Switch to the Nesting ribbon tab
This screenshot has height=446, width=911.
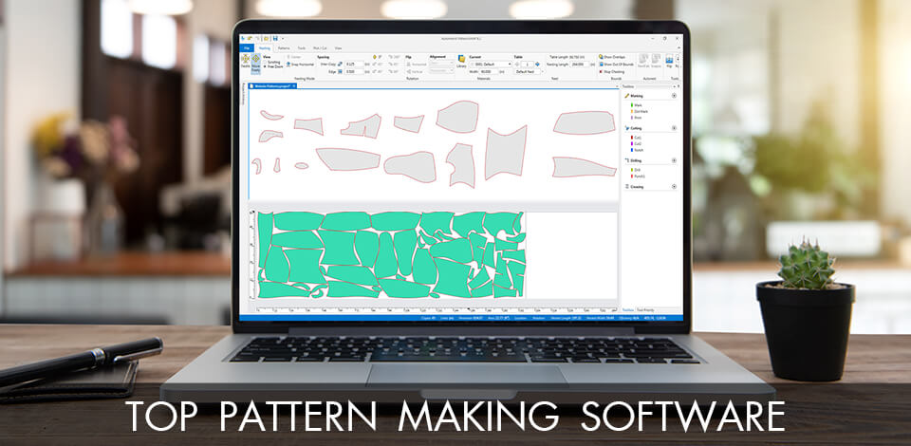(x=265, y=48)
